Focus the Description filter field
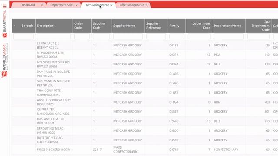Screen dimensions: 278x156 point(54,36)
